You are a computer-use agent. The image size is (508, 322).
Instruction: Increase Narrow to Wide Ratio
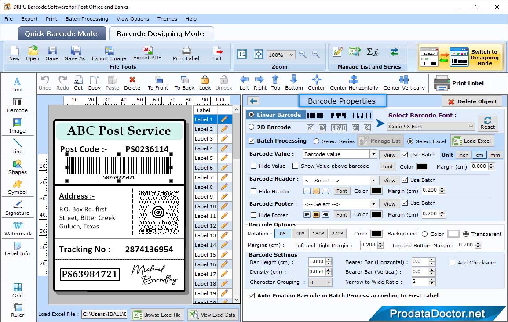[432, 280]
